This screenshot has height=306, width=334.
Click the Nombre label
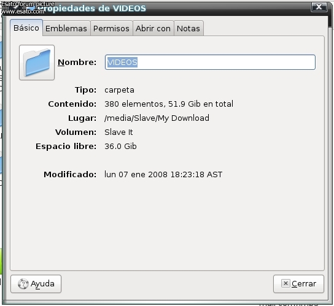coord(77,63)
